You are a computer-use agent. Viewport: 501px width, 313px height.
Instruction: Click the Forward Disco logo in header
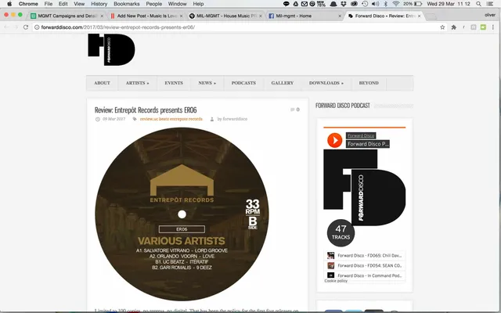coord(111,49)
